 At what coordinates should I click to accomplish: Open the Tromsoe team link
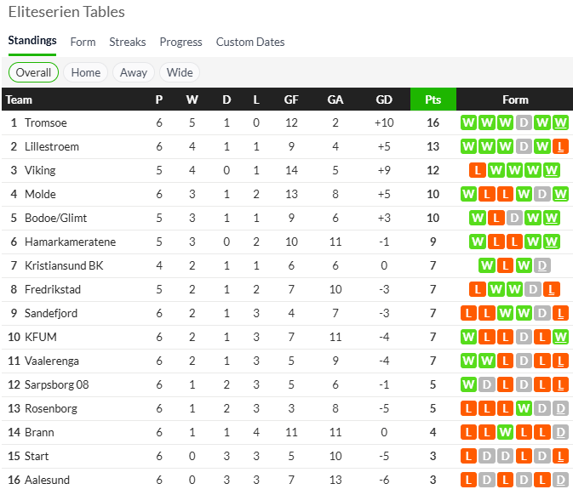pyautogui.click(x=45, y=122)
